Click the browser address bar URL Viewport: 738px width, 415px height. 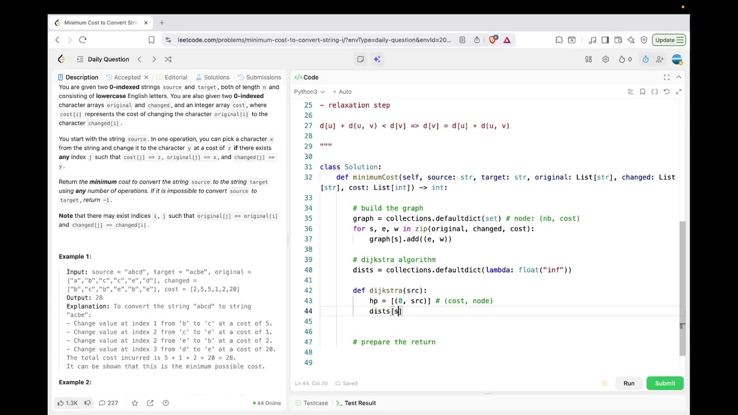coord(314,40)
